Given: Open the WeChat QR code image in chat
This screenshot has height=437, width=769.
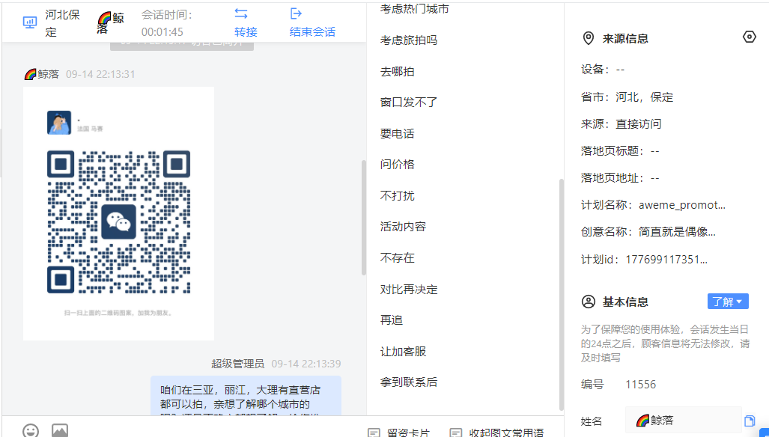Looking at the screenshot, I should 119,213.
